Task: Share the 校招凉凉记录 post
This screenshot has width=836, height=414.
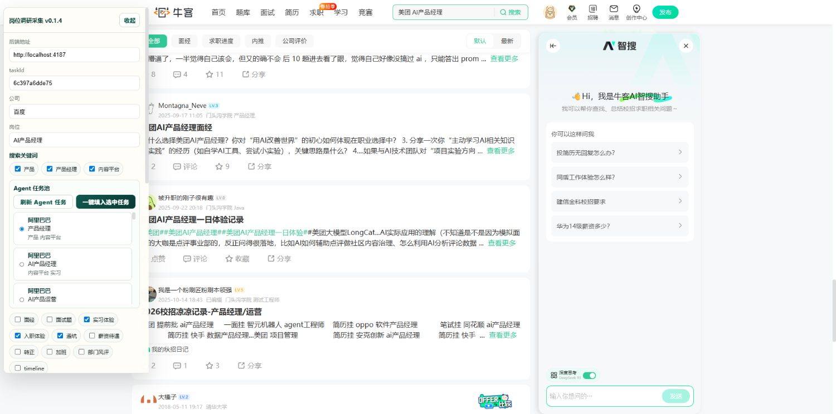Action: (250, 366)
